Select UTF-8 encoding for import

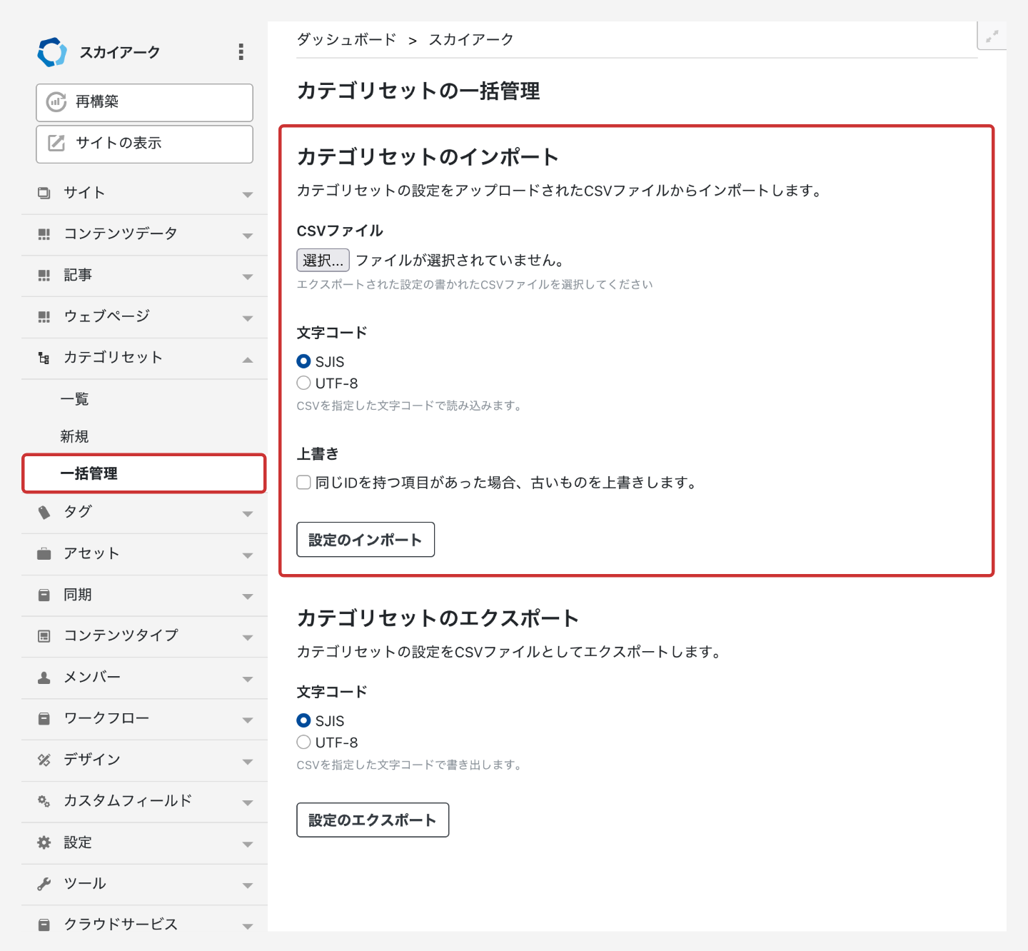click(x=304, y=383)
